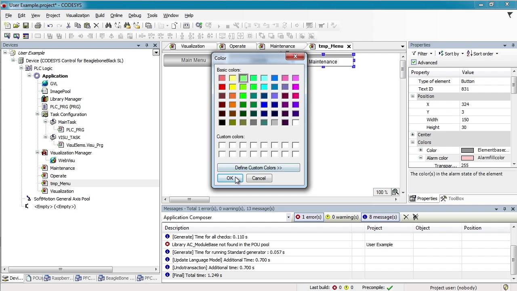Viewport: 517px width, 291px height.
Task: Close the tmp_Menu tab with its X
Action: [x=349, y=46]
